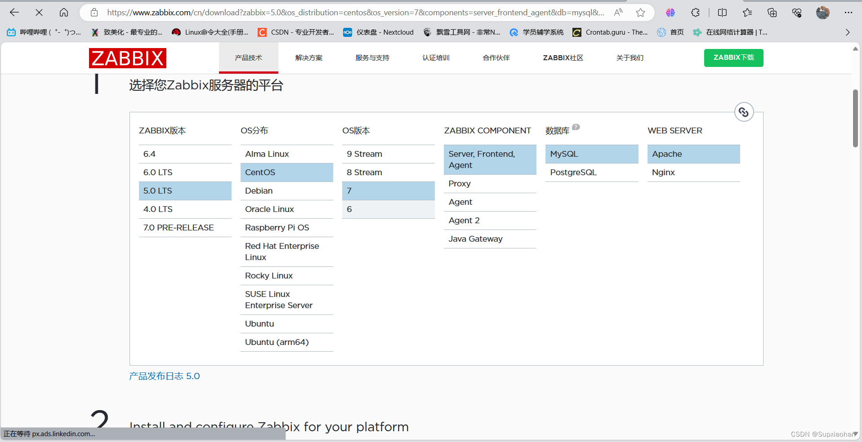
Task: Choose Rocky Linux distribution
Action: tap(286, 276)
